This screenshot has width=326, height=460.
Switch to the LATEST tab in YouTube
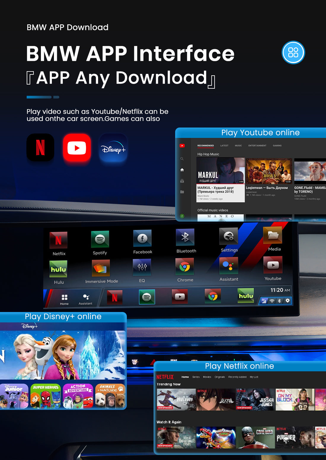coord(224,146)
